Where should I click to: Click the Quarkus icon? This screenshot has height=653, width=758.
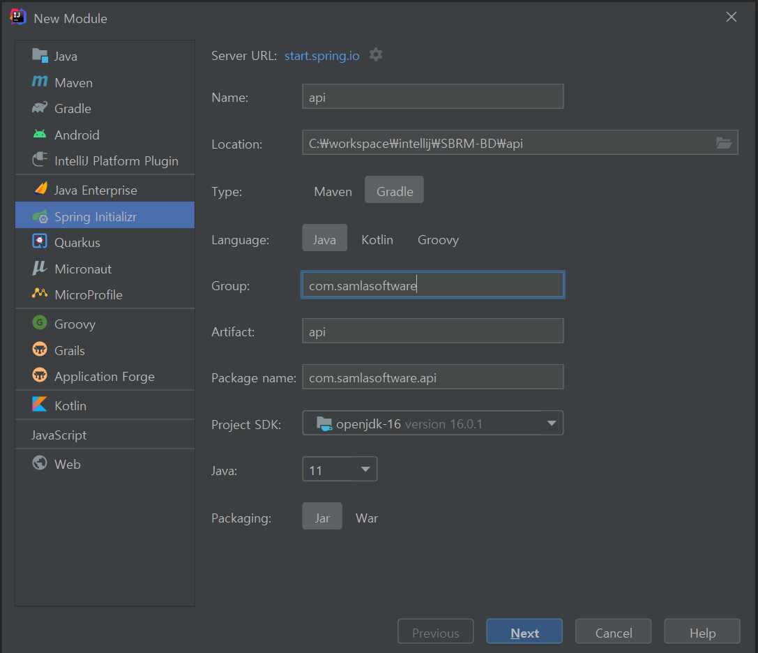coord(40,241)
